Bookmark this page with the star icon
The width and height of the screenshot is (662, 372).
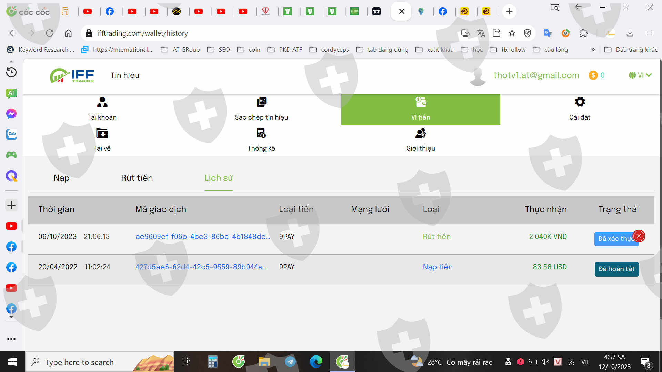point(512,33)
